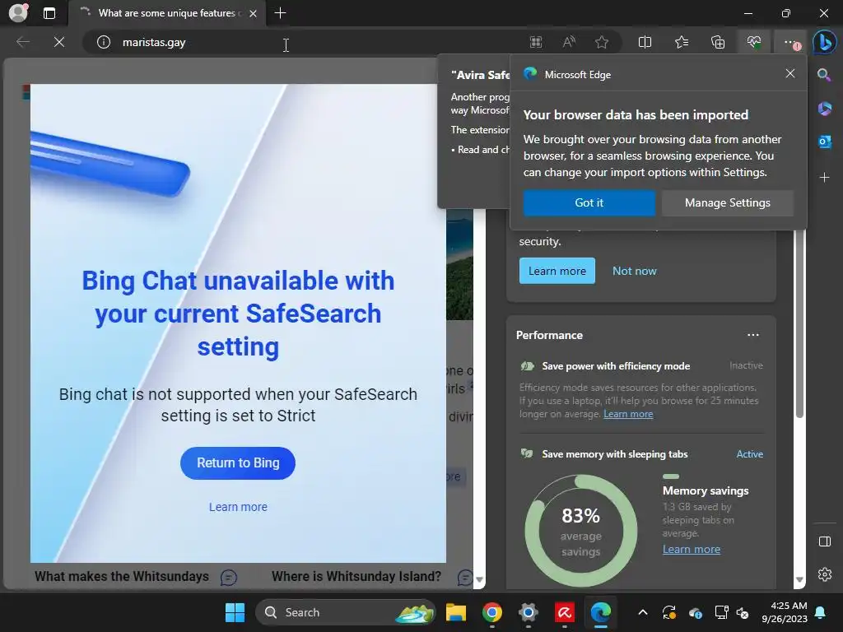Viewport: 843px width, 632px height.
Task: Launch Google Chrome from taskbar
Action: pos(492,612)
